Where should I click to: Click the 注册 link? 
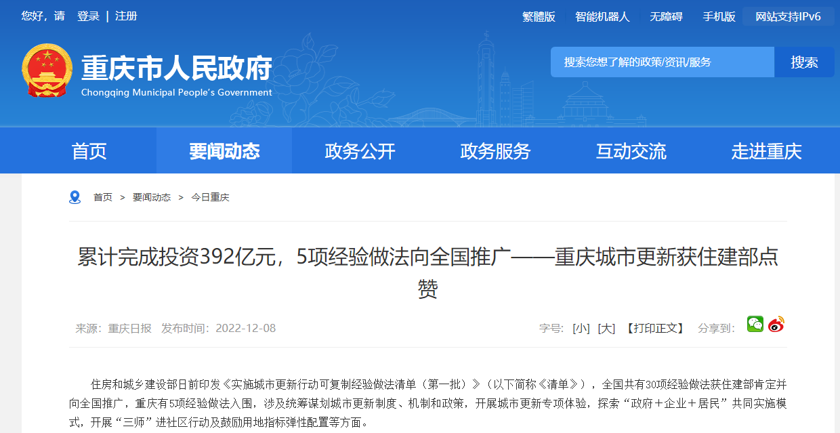click(x=126, y=16)
